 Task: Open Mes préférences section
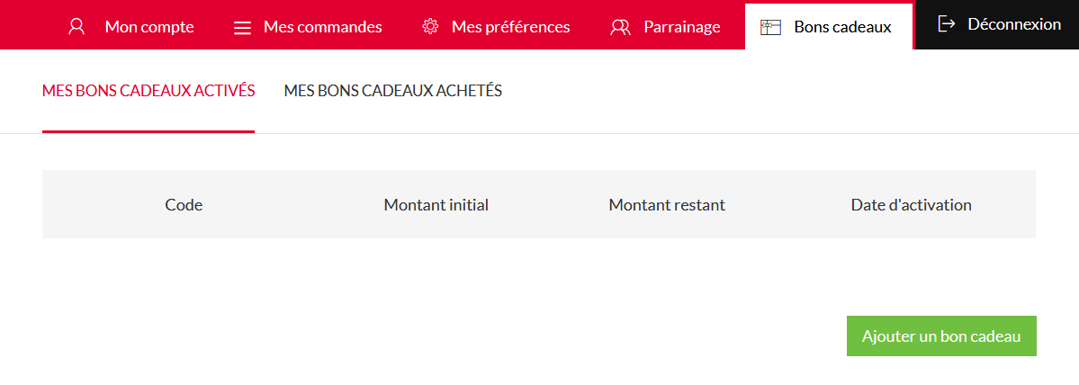pyautogui.click(x=510, y=27)
